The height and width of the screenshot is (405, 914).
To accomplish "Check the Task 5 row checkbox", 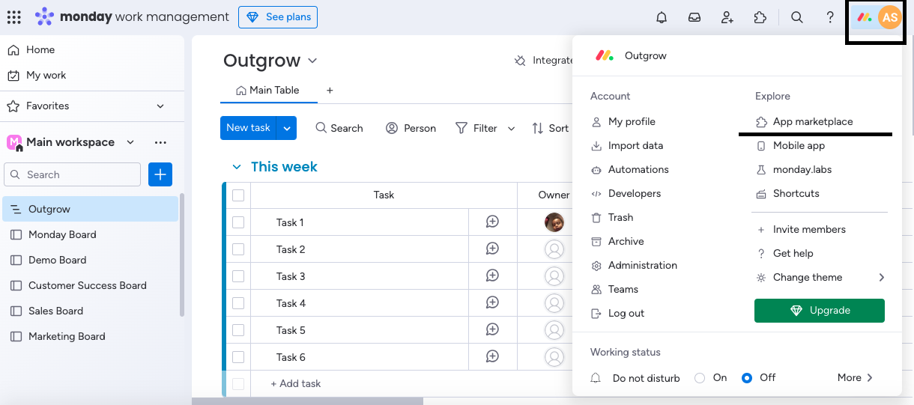I will pos(238,330).
